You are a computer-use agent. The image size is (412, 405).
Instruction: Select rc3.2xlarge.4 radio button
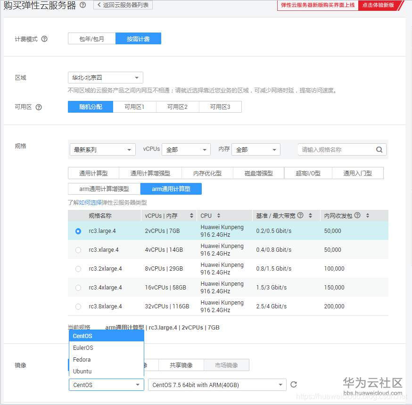tap(78, 269)
